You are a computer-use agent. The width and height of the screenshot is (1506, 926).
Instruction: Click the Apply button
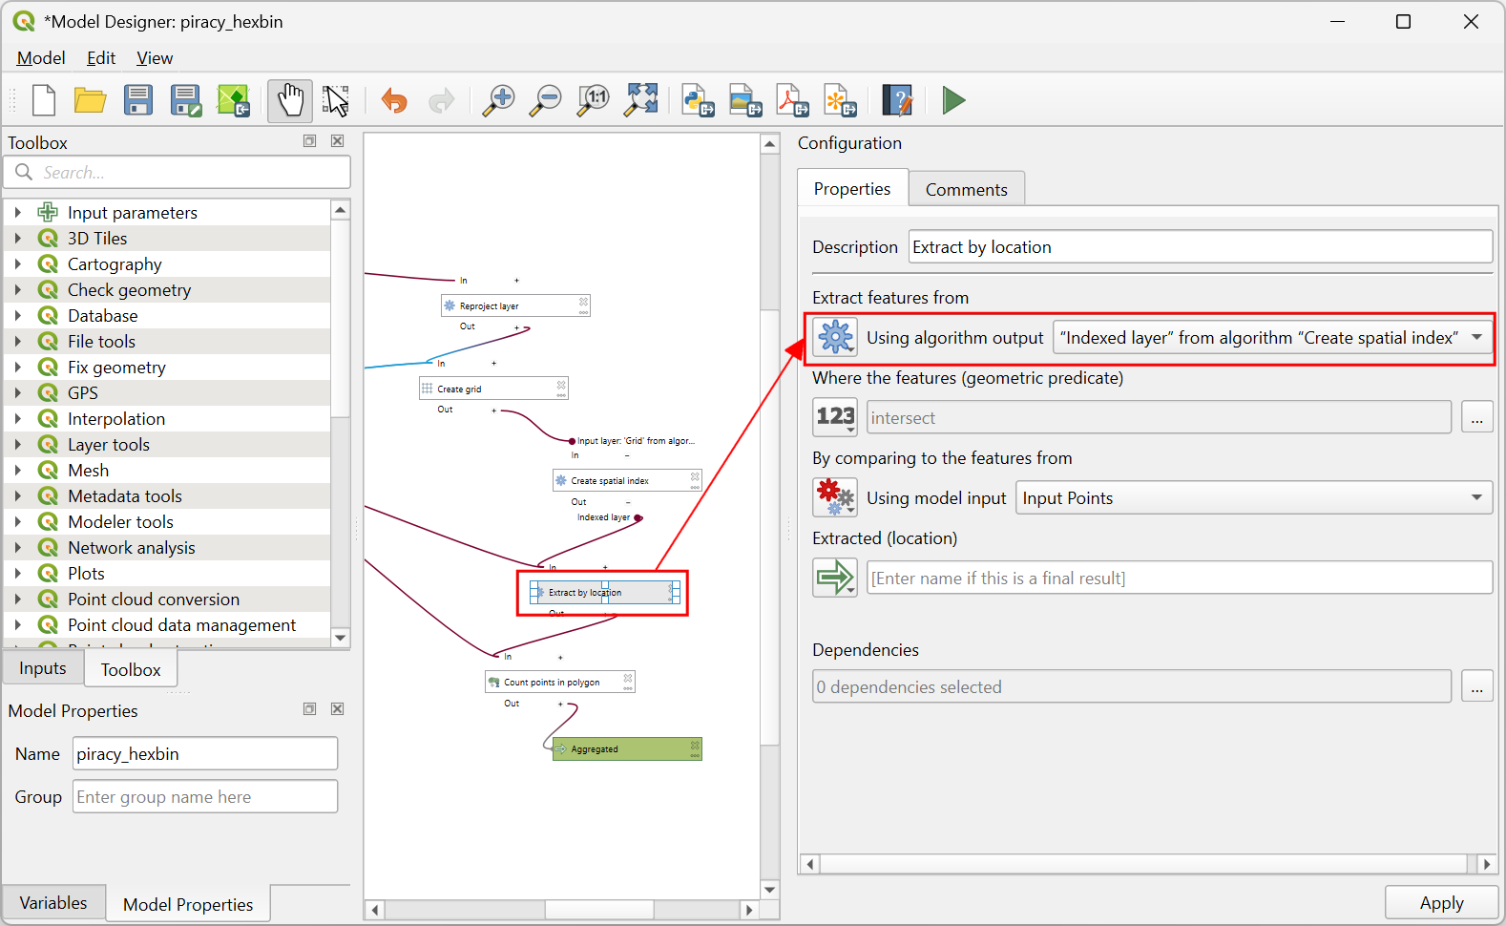click(1441, 903)
